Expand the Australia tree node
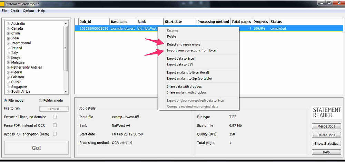 (x=8, y=24)
